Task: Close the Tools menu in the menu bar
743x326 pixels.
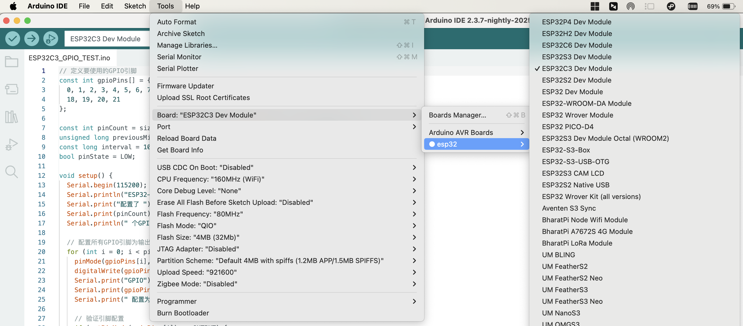Action: pyautogui.click(x=166, y=6)
